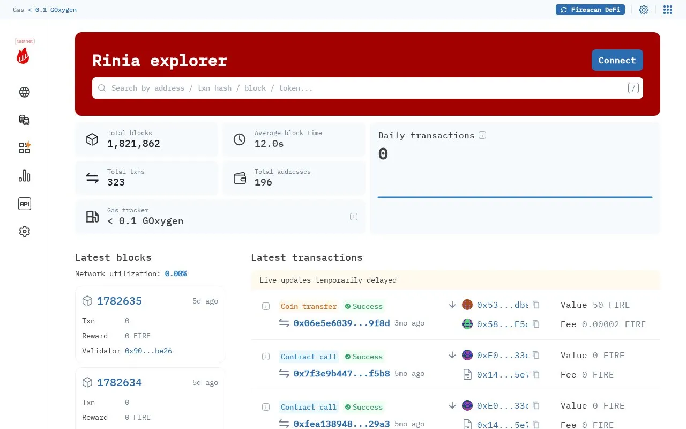
Task: Expand details for 0x7f3e9b447 transaction
Action: [x=265, y=357]
